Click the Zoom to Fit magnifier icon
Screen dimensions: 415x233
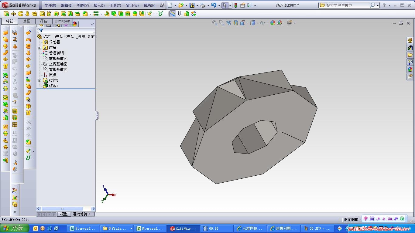(215, 23)
